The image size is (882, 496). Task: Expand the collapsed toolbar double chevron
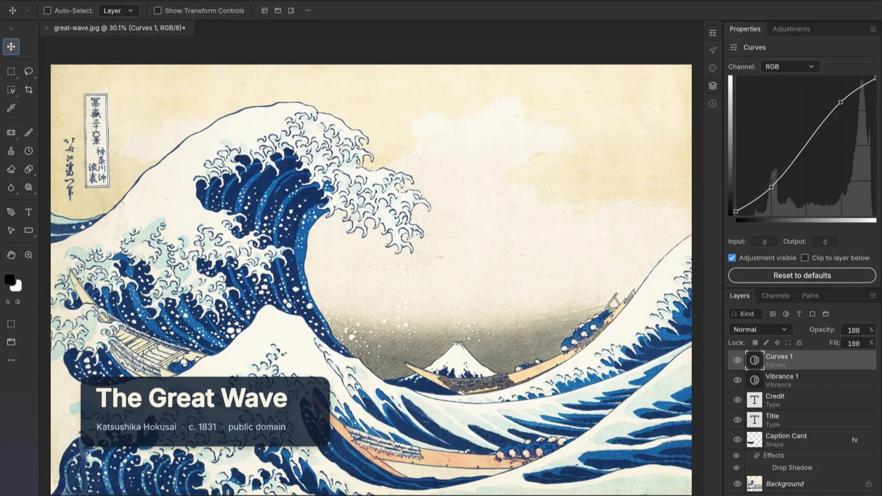point(11,29)
